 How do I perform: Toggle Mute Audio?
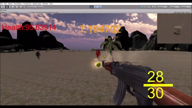[177, 12]
